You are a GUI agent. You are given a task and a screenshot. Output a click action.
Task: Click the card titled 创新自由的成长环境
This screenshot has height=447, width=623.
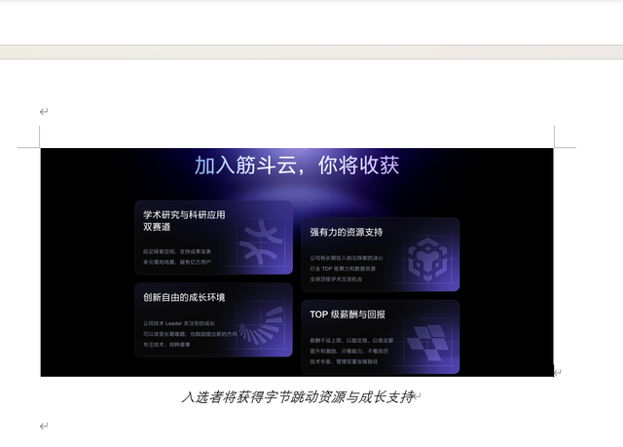point(214,319)
